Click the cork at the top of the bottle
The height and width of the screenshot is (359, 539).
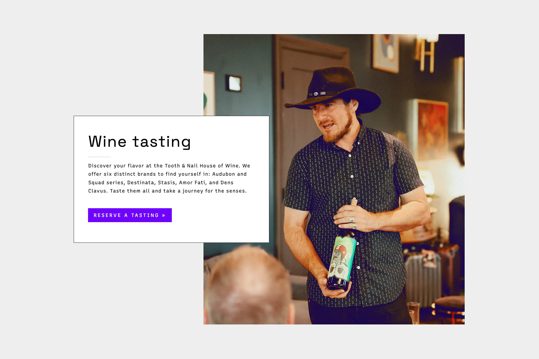click(354, 202)
